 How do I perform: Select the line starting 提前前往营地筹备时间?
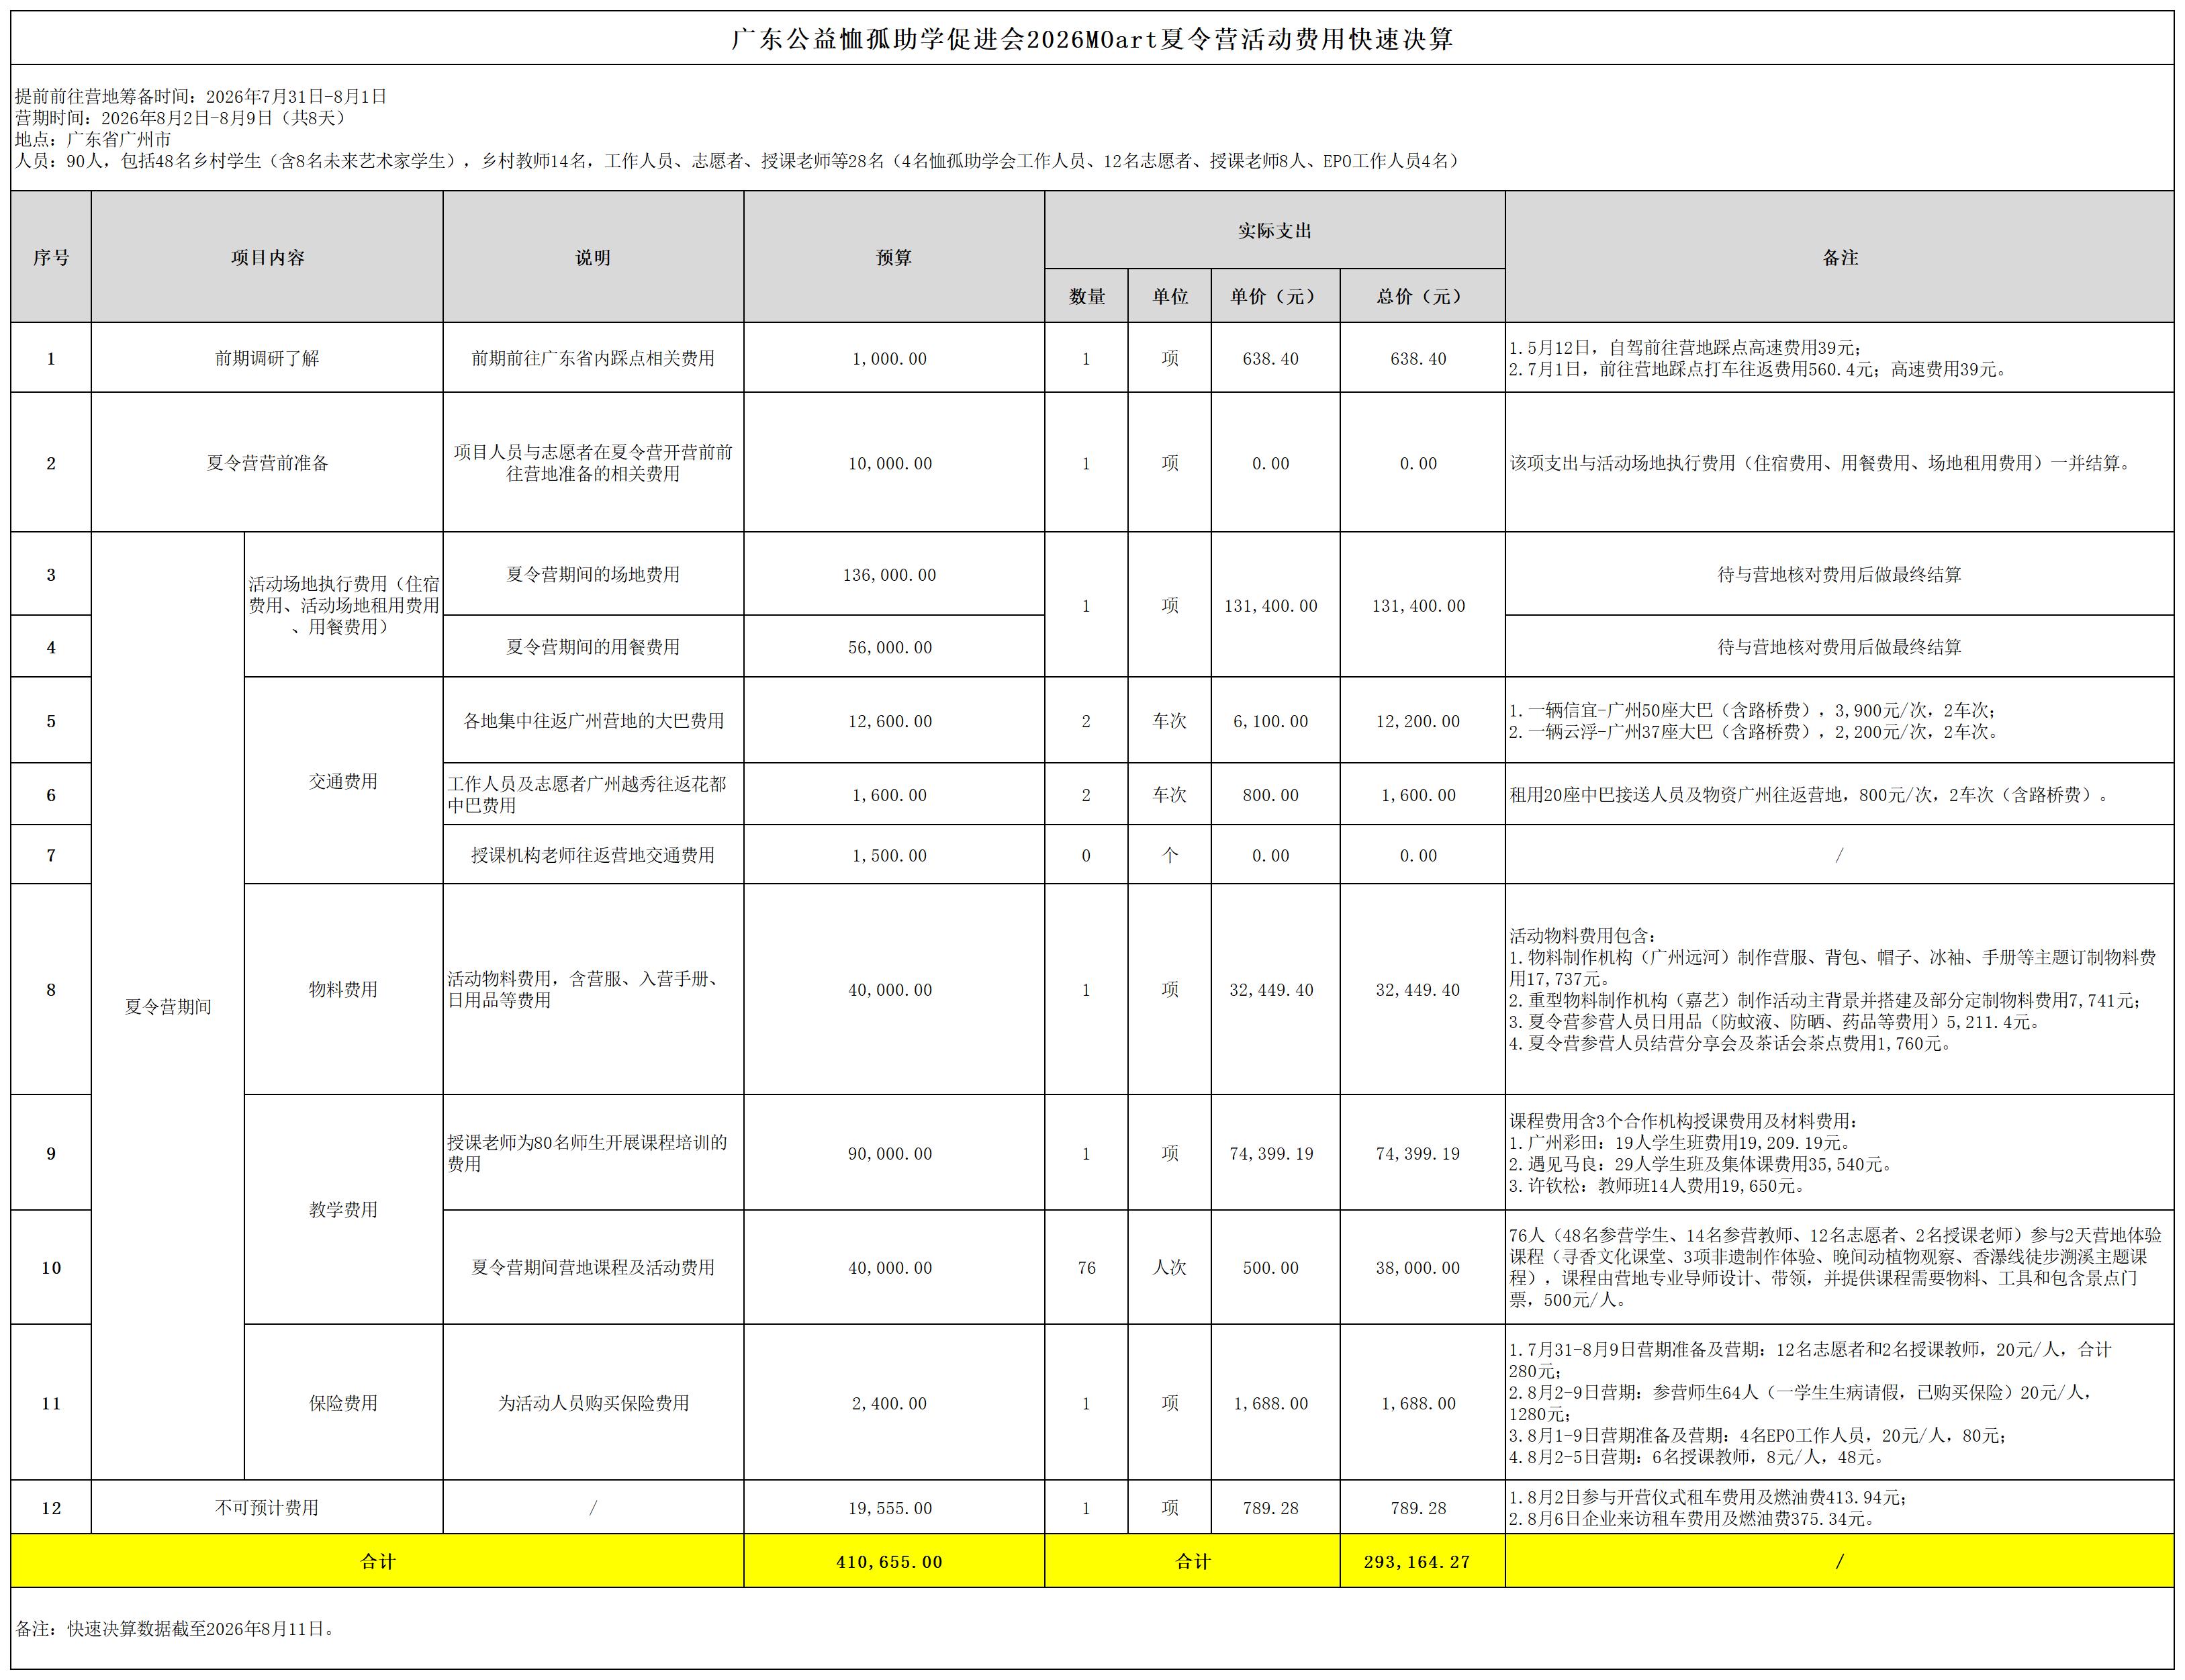tap(201, 97)
